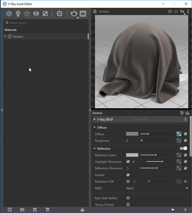Start render with the teapot icon

point(74,14)
